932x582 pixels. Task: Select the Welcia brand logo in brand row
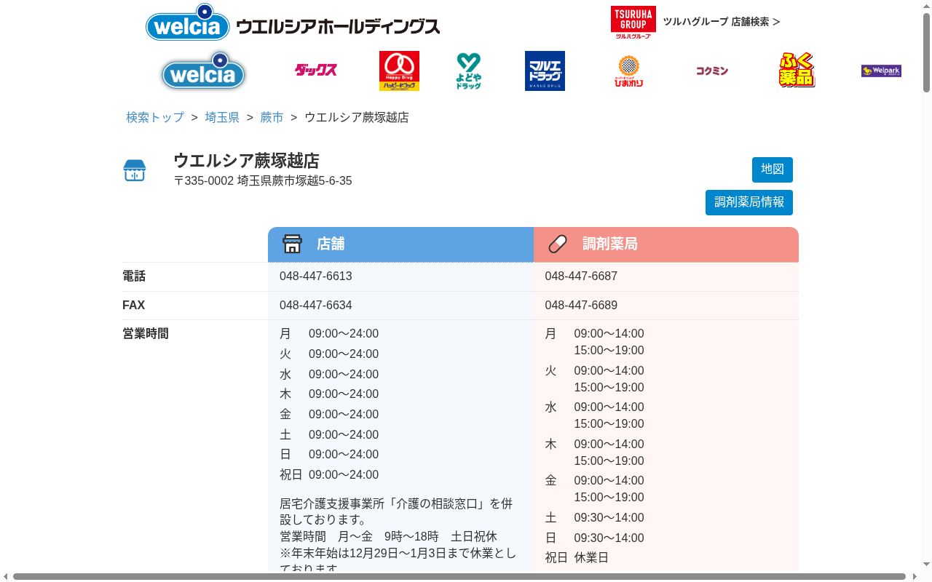tap(203, 71)
